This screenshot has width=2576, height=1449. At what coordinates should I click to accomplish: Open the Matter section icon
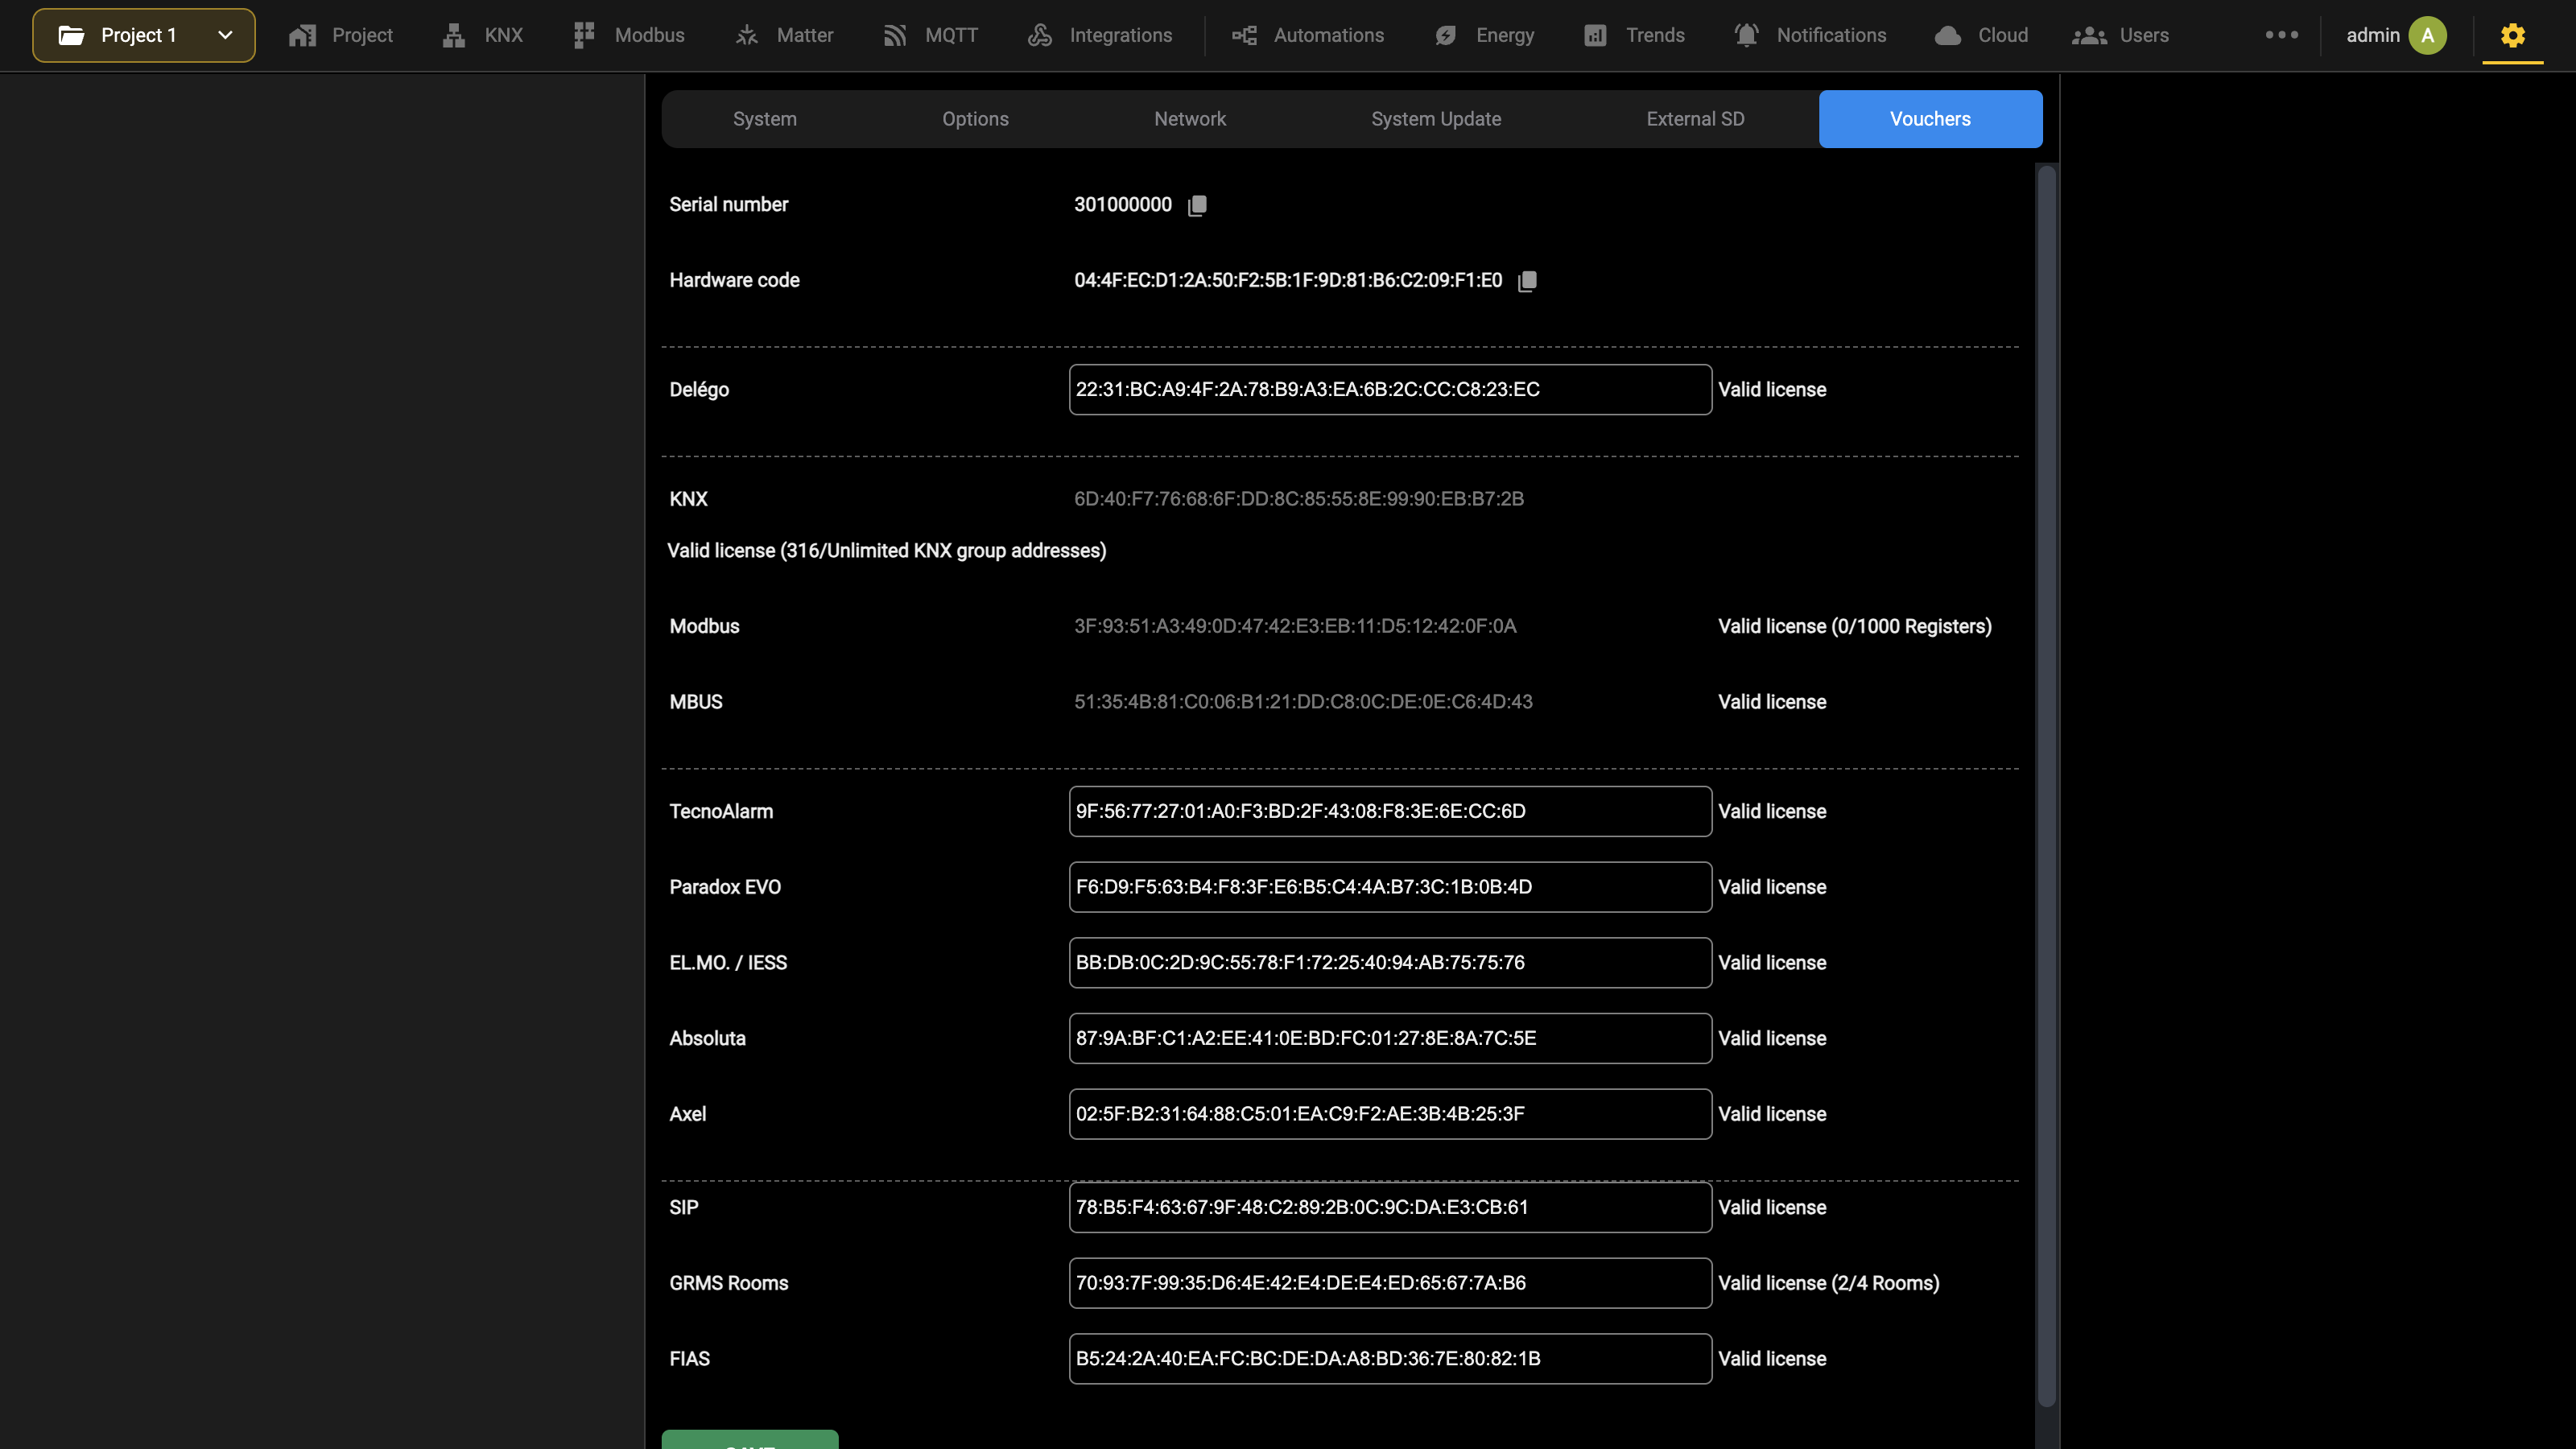point(747,36)
